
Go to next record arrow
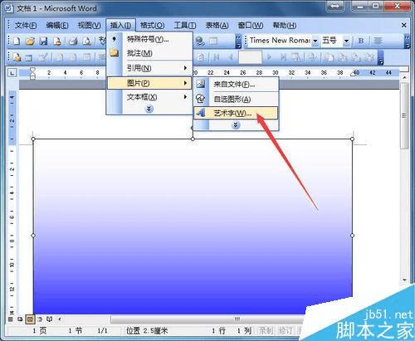click(269, 57)
